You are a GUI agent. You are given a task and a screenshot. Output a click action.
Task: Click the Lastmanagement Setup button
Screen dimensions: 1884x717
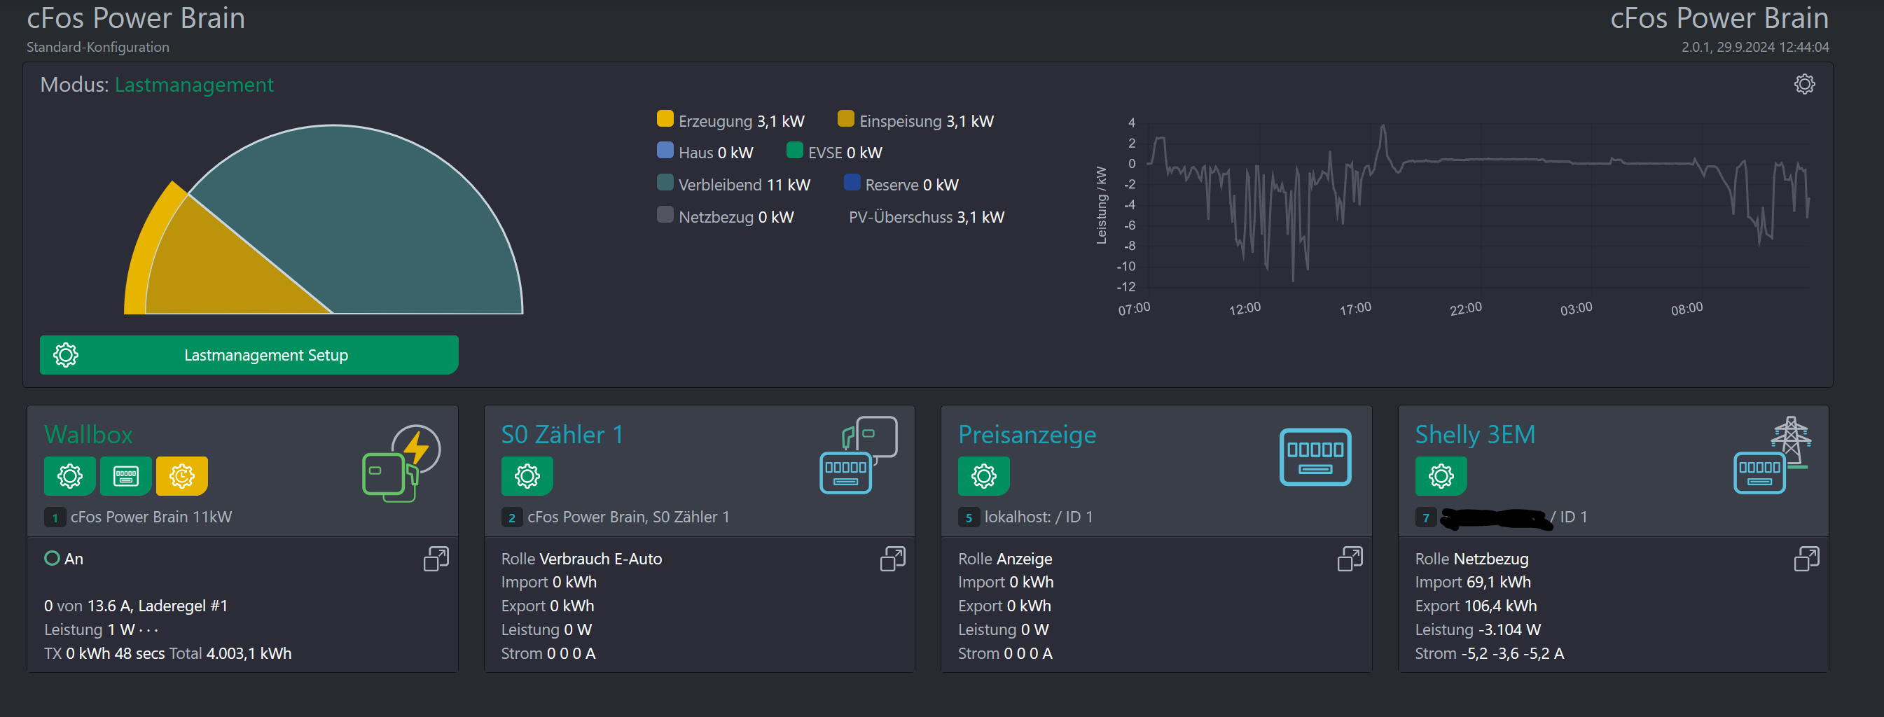(249, 355)
